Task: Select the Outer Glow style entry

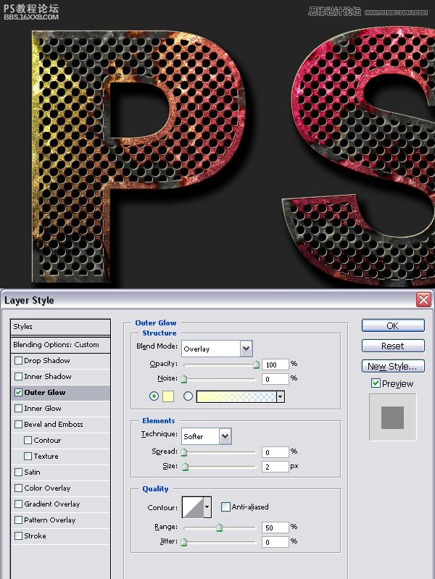Action: click(61, 392)
